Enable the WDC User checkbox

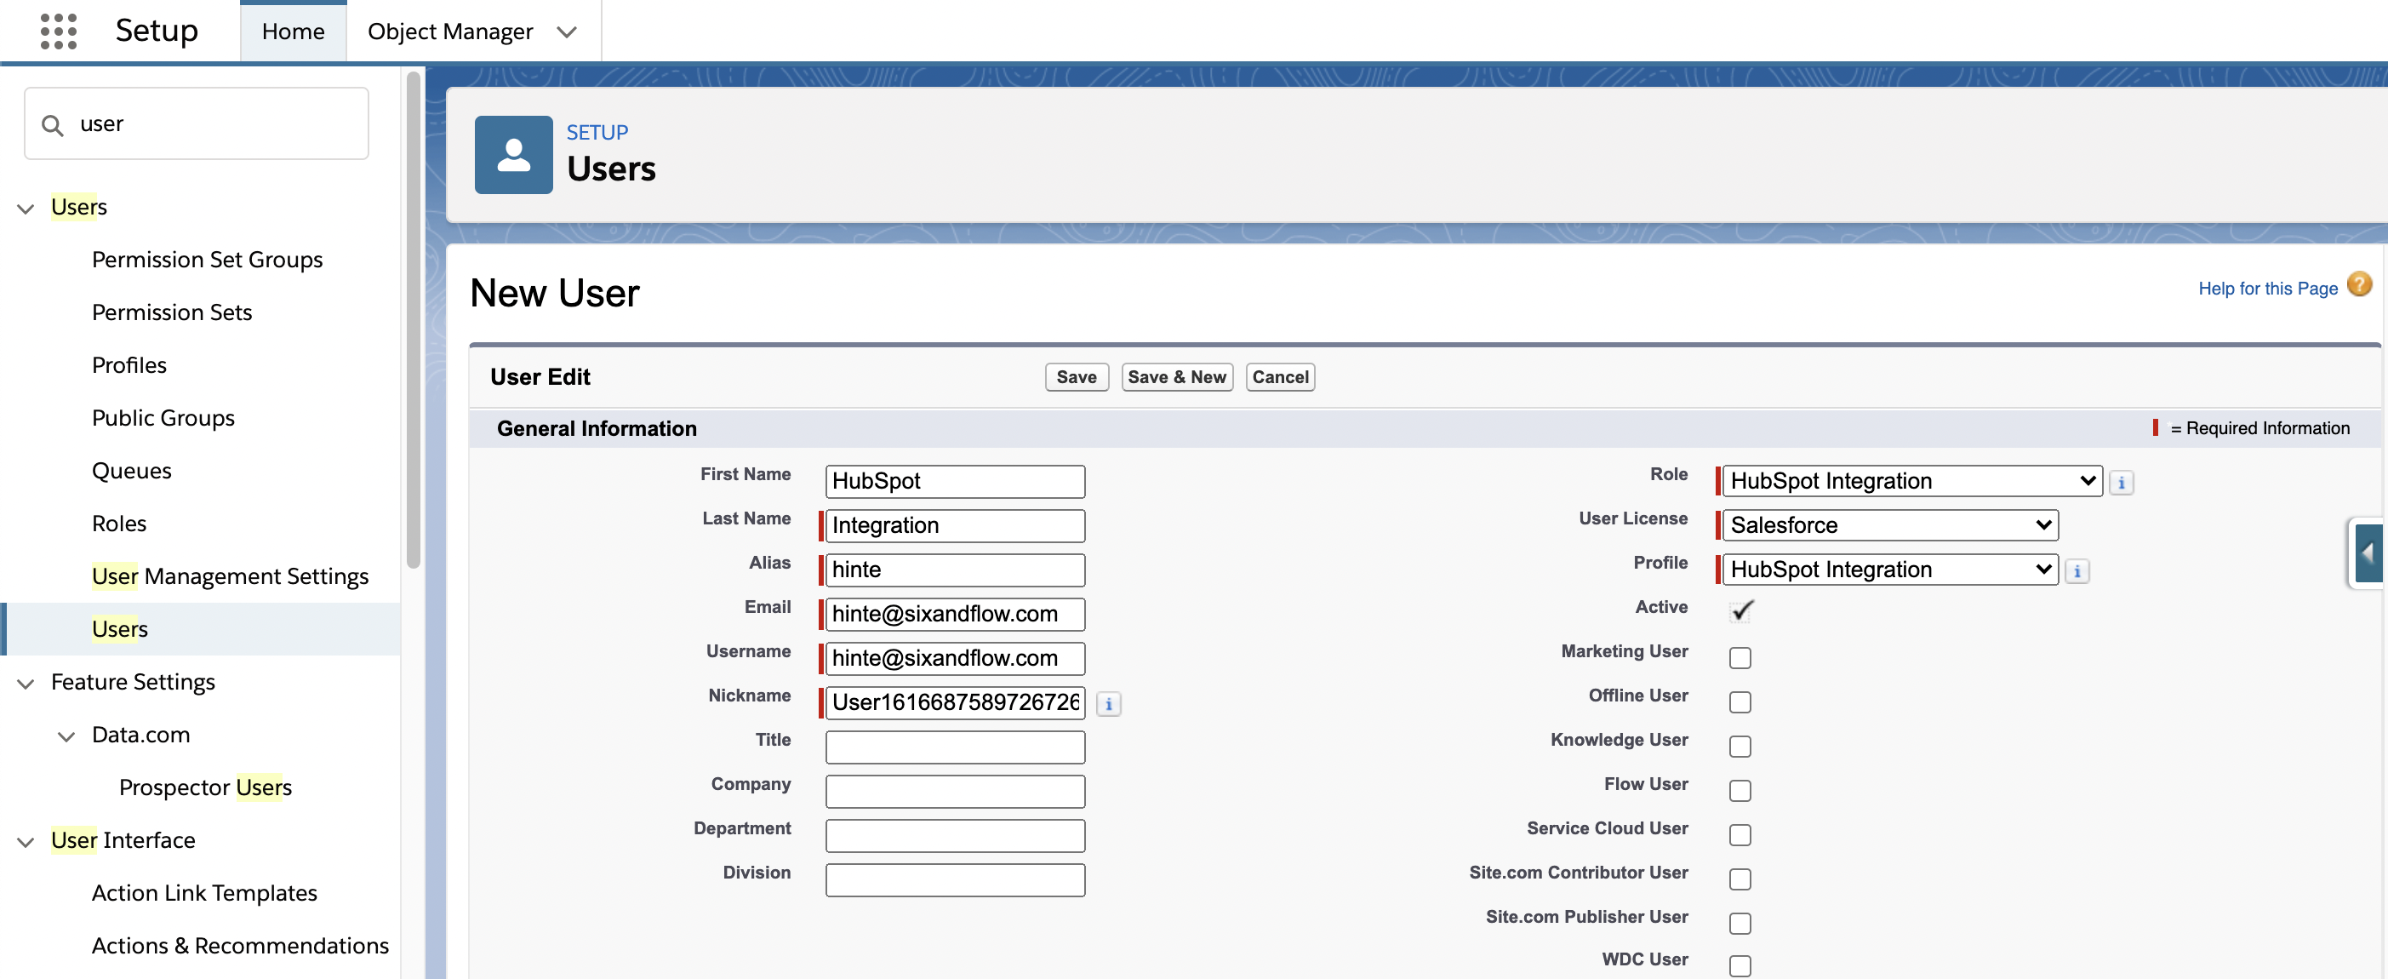coord(1740,966)
